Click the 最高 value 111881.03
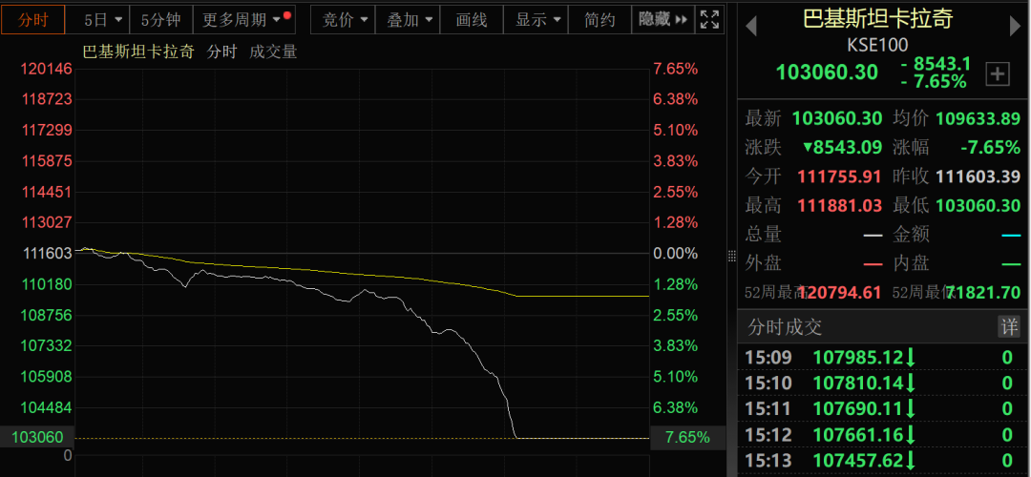 (840, 205)
